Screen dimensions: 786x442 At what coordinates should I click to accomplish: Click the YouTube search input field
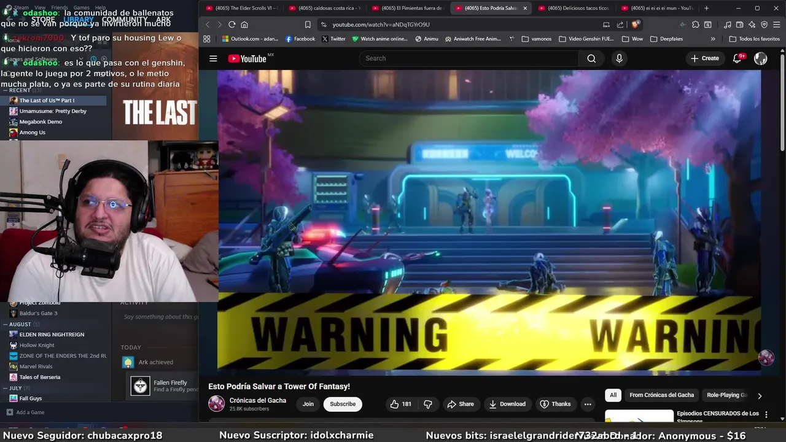pyautogui.click(x=469, y=58)
